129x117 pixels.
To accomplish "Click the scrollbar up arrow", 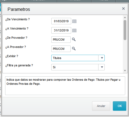I will pyautogui.click(x=125, y=17).
